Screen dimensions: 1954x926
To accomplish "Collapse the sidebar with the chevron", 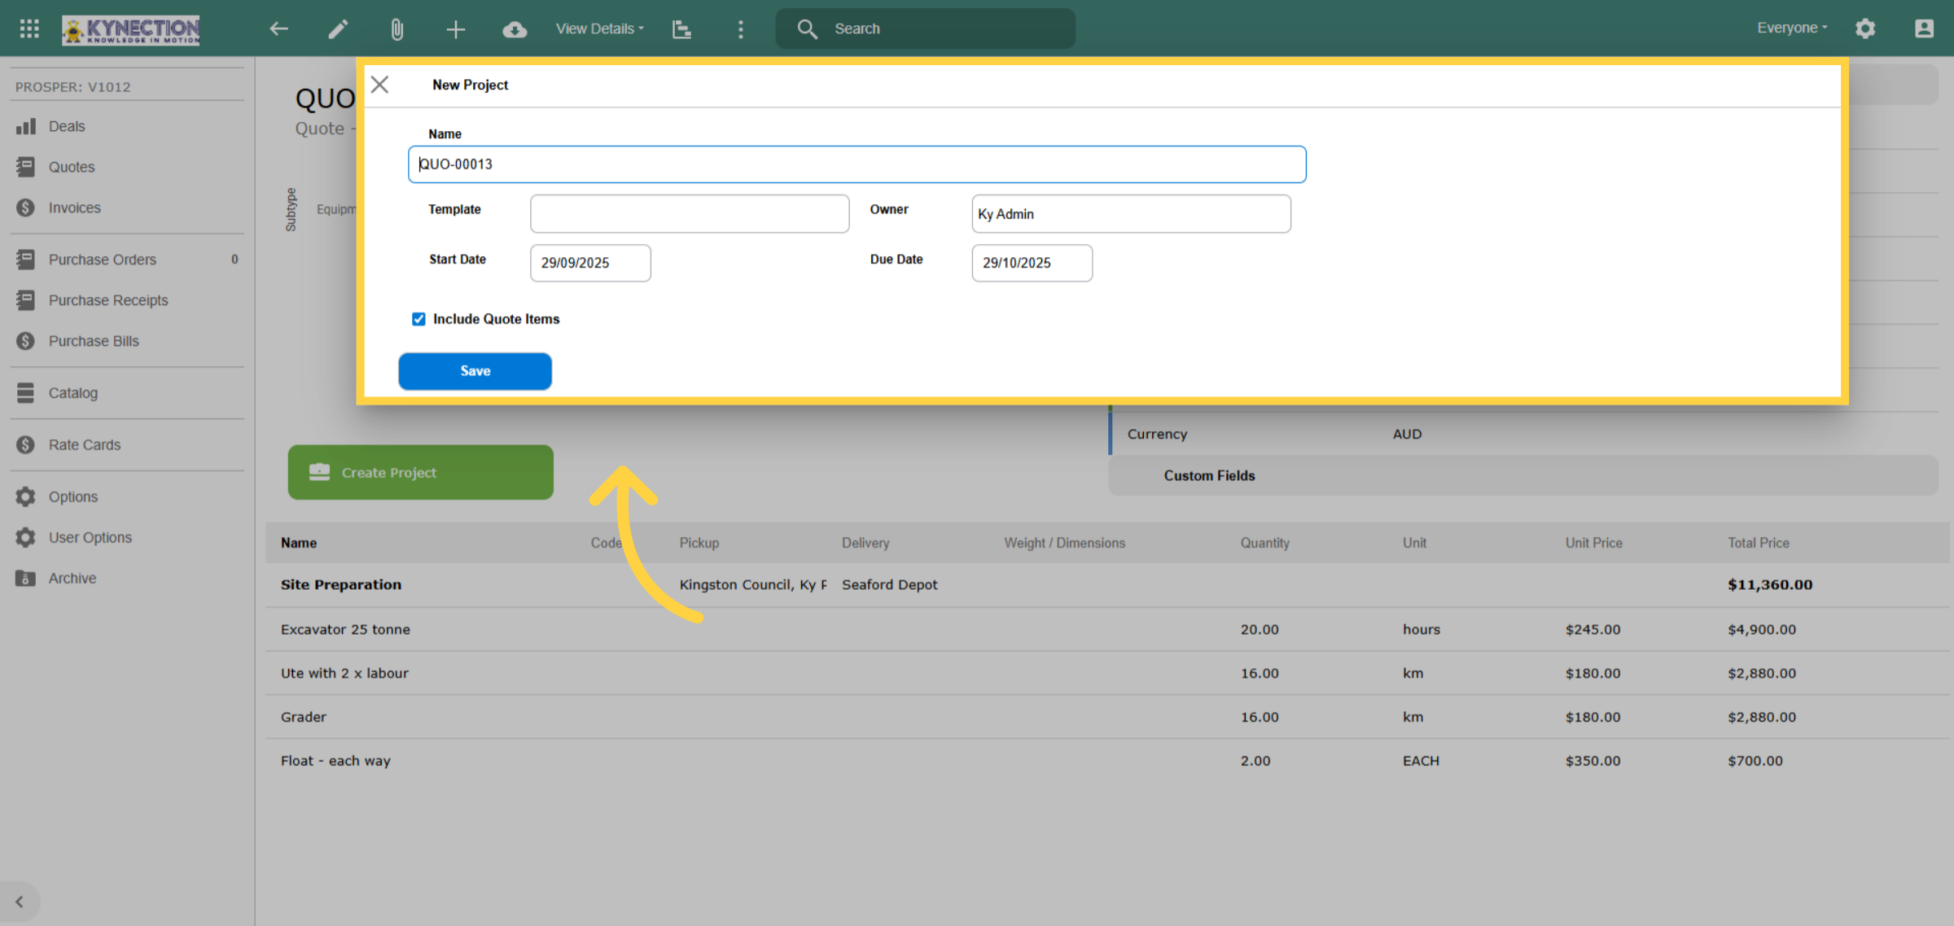I will pos(20,902).
